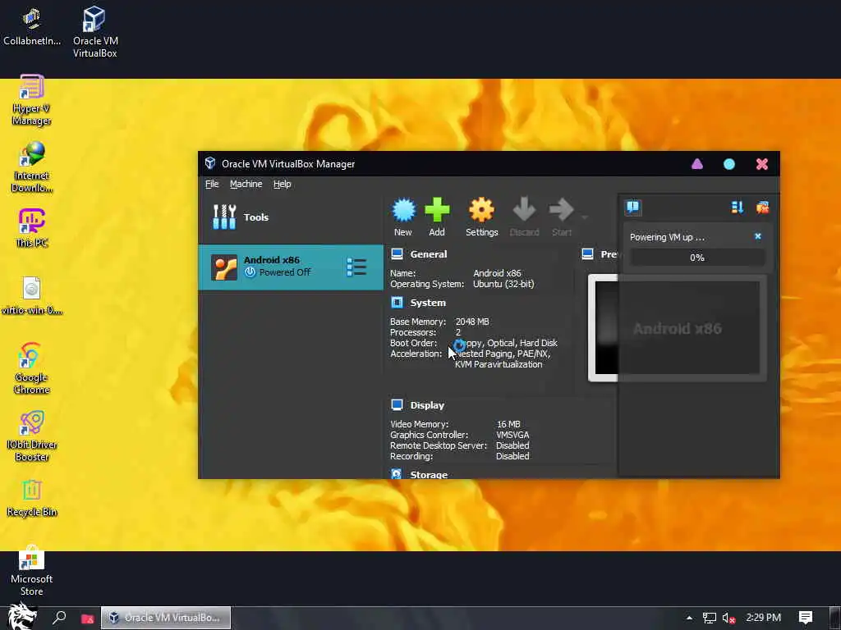Image resolution: width=841 pixels, height=630 pixels.
Task: Toggle notification ordering arrows icon
Action: (x=738, y=208)
